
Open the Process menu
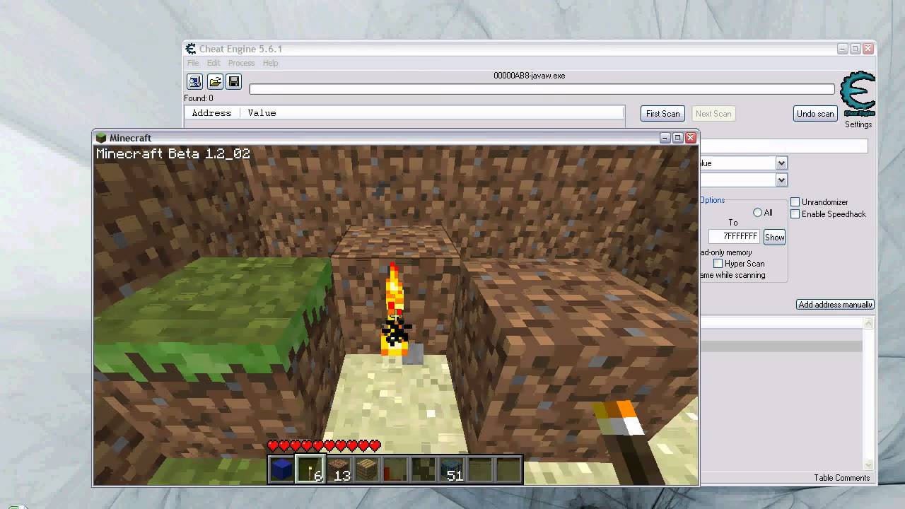[241, 63]
